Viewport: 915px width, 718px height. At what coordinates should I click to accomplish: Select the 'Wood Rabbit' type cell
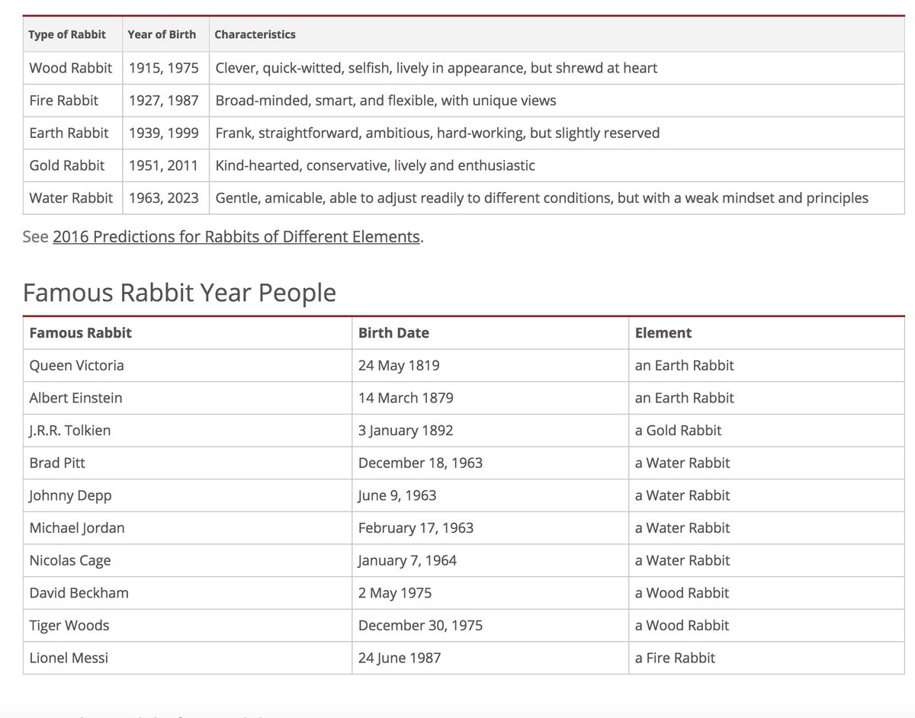pos(72,68)
